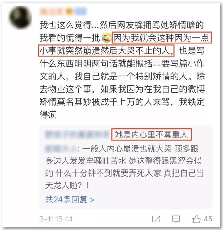Open the comment speech-bubble icon

point(176,219)
